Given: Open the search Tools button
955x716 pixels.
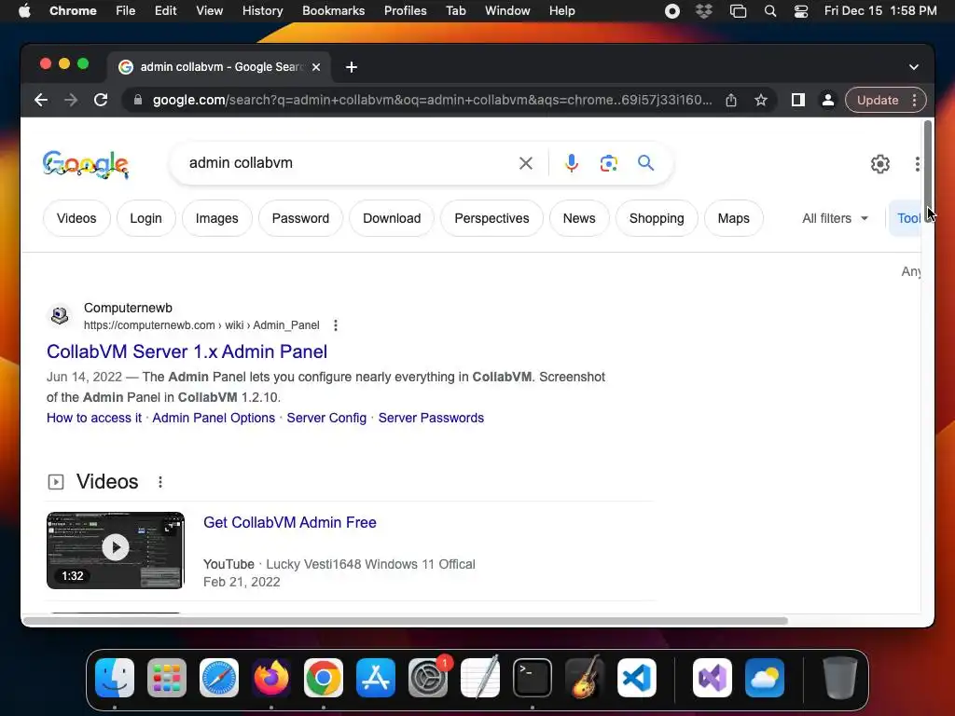Looking at the screenshot, I should pyautogui.click(x=907, y=218).
